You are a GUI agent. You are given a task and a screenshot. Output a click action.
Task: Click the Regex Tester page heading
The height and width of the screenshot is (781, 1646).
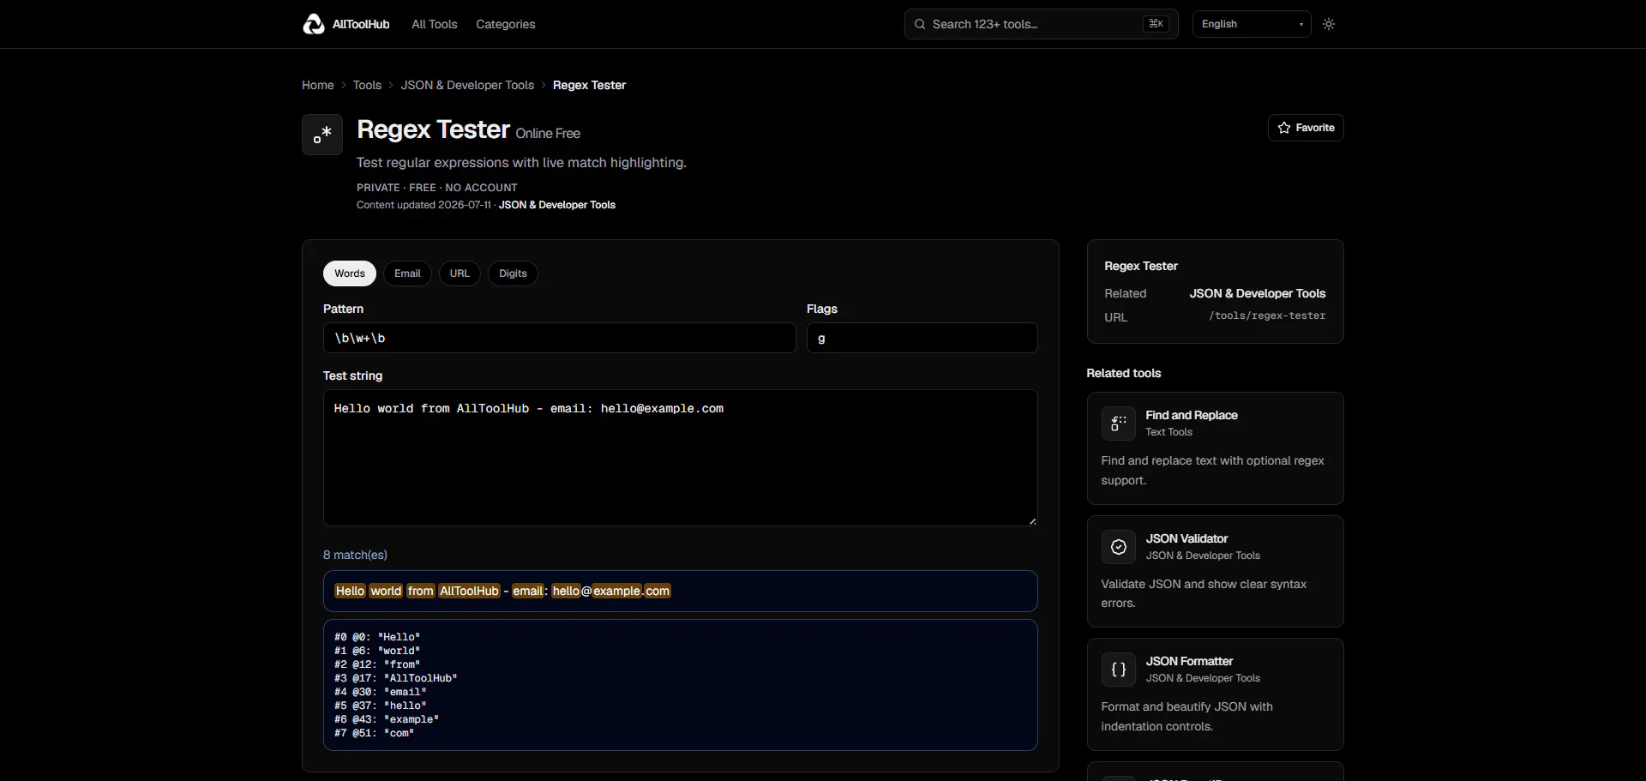[x=433, y=129]
